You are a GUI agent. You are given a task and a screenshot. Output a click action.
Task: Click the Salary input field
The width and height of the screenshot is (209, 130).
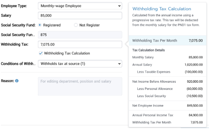tap(80, 15)
